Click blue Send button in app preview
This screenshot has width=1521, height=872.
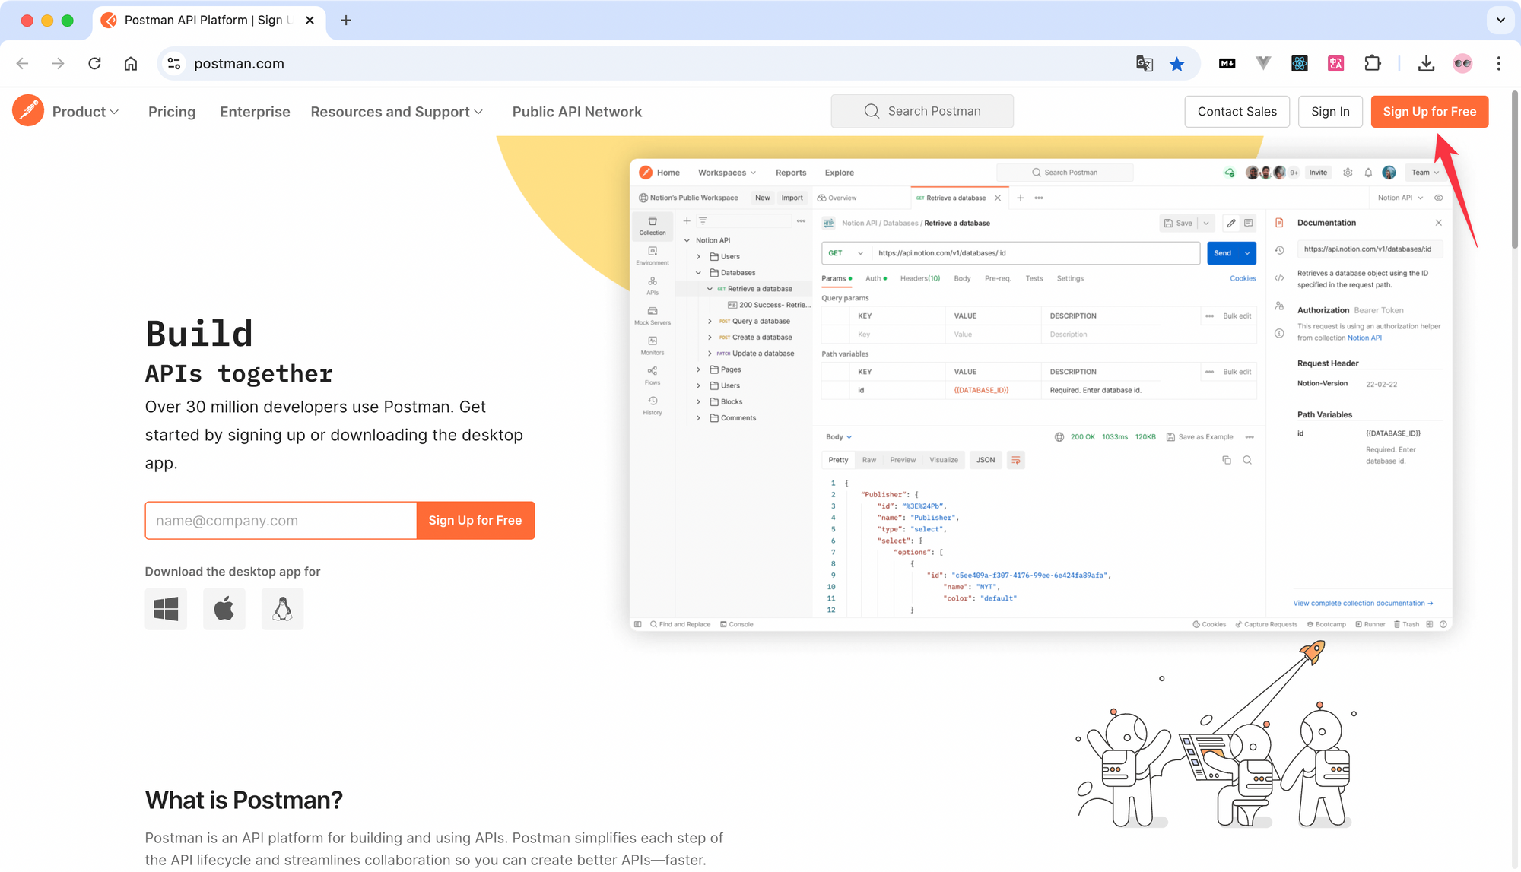pyautogui.click(x=1223, y=253)
